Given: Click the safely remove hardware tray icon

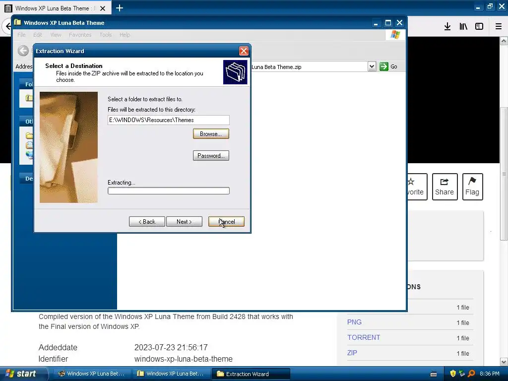Looking at the screenshot, I should (462, 374).
